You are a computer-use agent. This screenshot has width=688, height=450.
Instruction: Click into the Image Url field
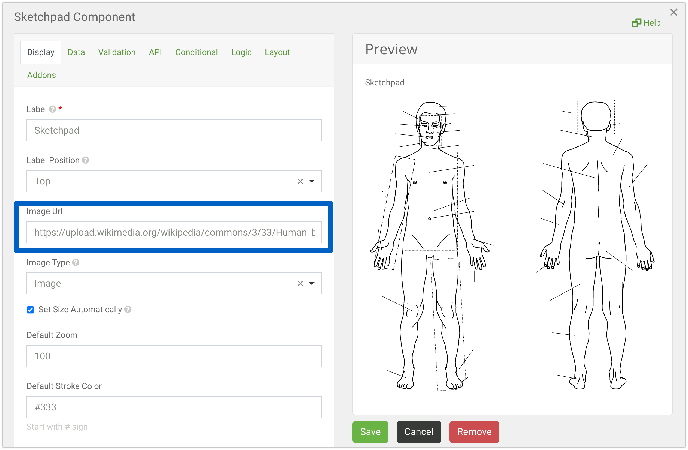point(174,233)
